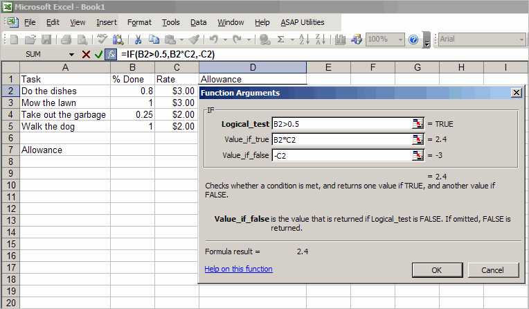Image resolution: width=529 pixels, height=309 pixels.
Task: Open the Format menu
Action: [x=139, y=22]
